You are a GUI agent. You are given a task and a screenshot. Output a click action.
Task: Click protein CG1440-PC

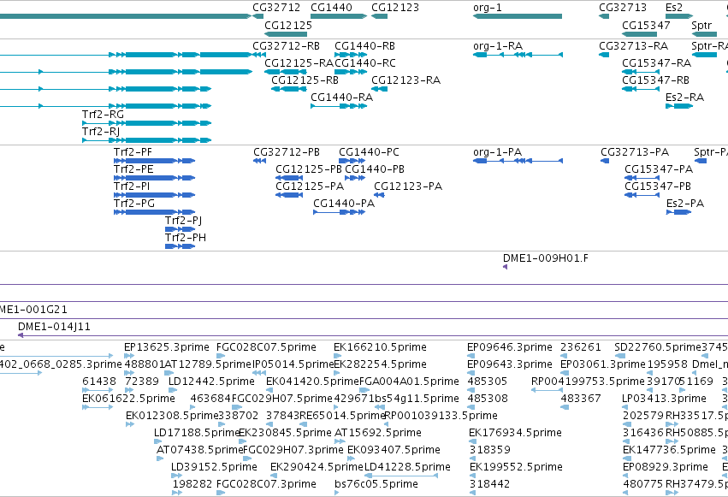point(352,161)
